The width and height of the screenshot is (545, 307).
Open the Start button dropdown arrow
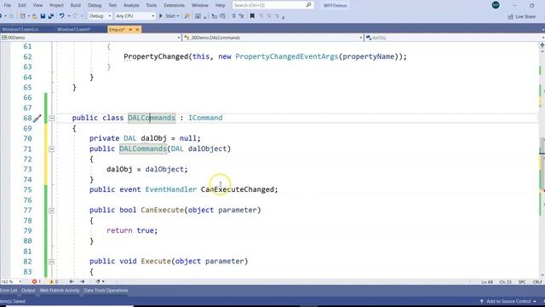point(178,16)
